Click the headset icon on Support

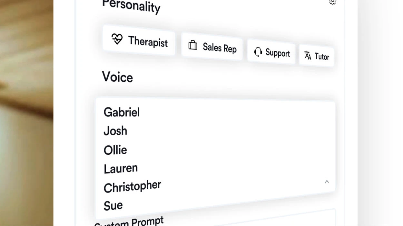click(x=258, y=51)
